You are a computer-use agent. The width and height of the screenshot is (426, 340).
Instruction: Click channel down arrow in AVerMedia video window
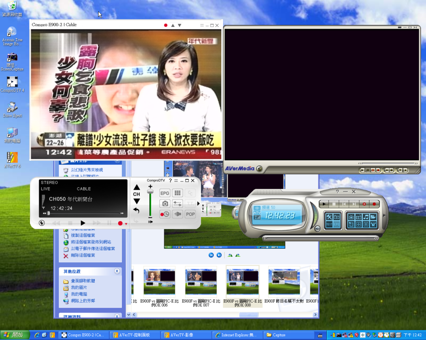[400, 170]
